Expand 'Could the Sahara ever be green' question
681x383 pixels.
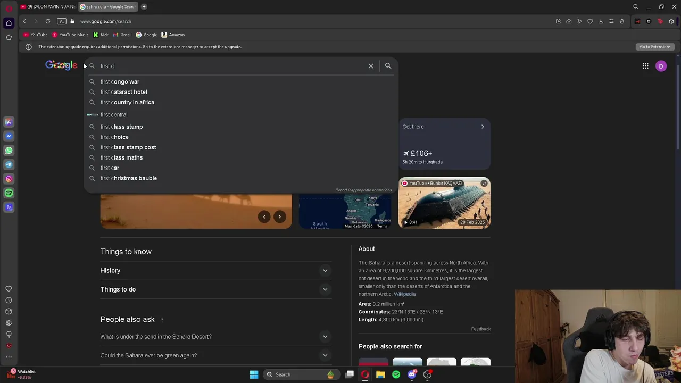(x=215, y=355)
